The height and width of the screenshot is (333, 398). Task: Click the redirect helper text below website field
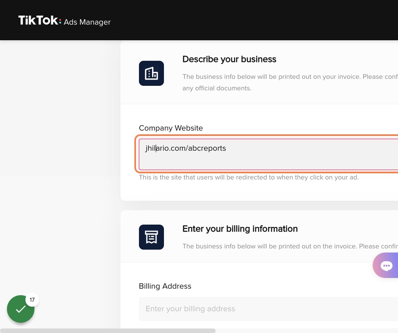(249, 177)
